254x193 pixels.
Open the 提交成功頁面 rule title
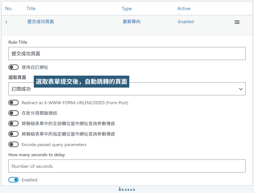(x=40, y=22)
